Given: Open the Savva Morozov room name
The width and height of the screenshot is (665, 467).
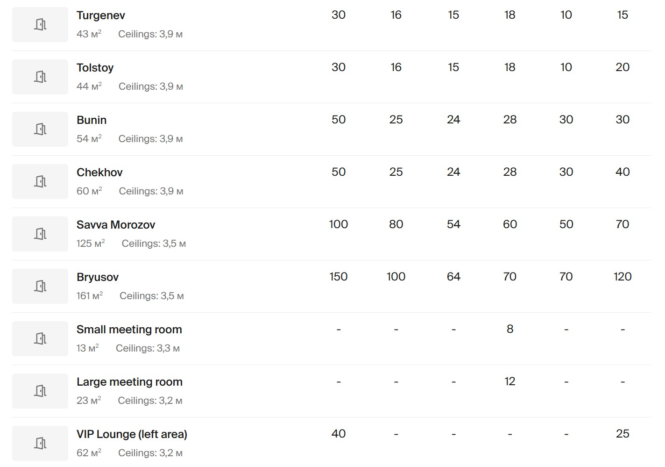Looking at the screenshot, I should (116, 225).
